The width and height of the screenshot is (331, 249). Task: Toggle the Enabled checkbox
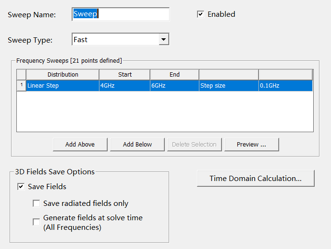[200, 14]
